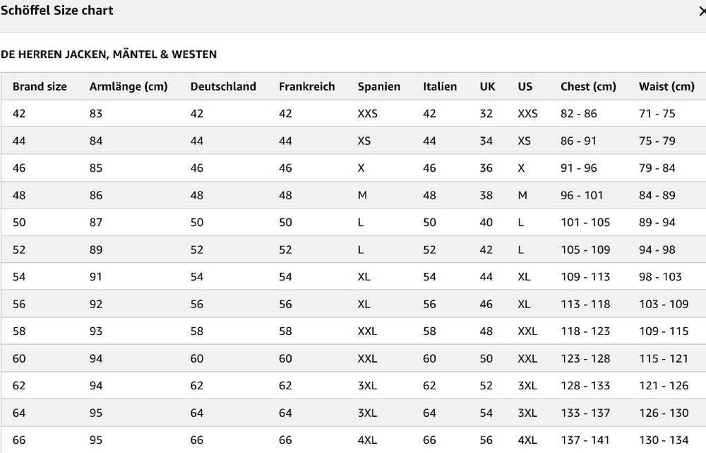Select the 101 - 105 chest cell
The image size is (706, 453).
[585, 222]
